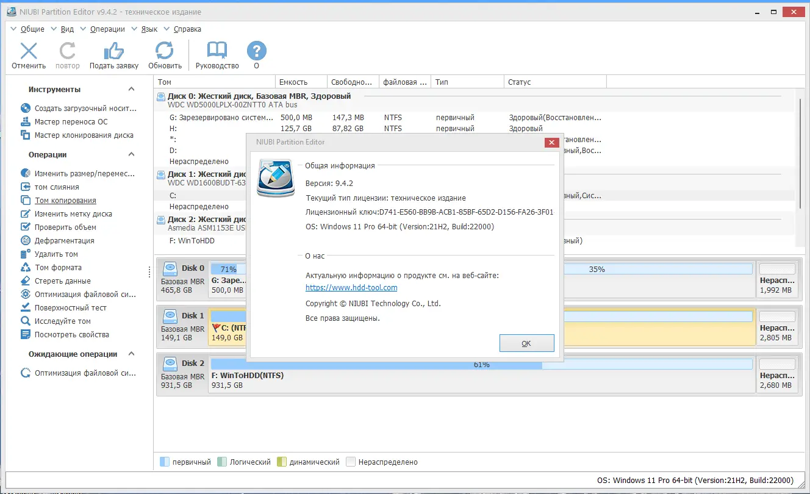The image size is (810, 494).
Task: Launch Мастер переноса ОС
Action: pyautogui.click(x=65, y=122)
